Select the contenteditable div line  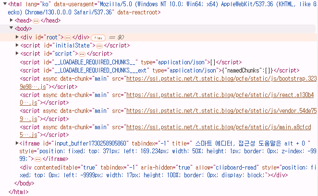coord(168,171)
